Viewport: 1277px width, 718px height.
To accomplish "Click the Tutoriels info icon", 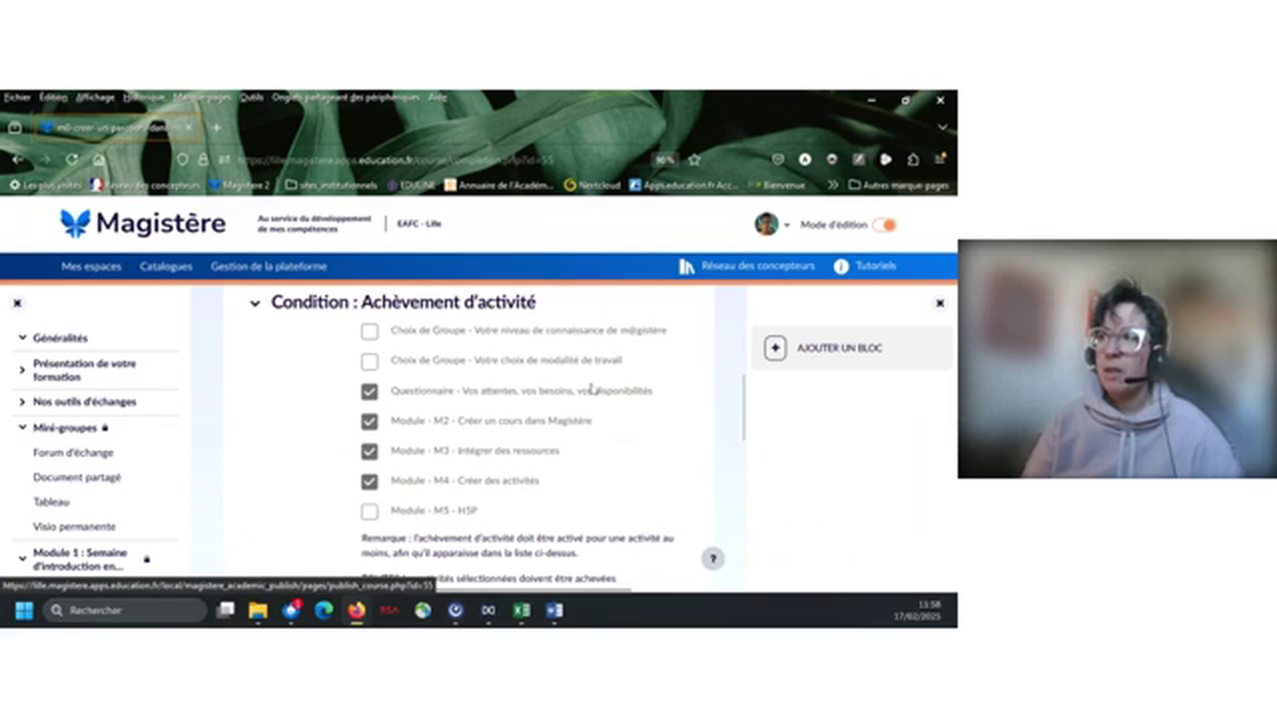I will click(x=841, y=266).
